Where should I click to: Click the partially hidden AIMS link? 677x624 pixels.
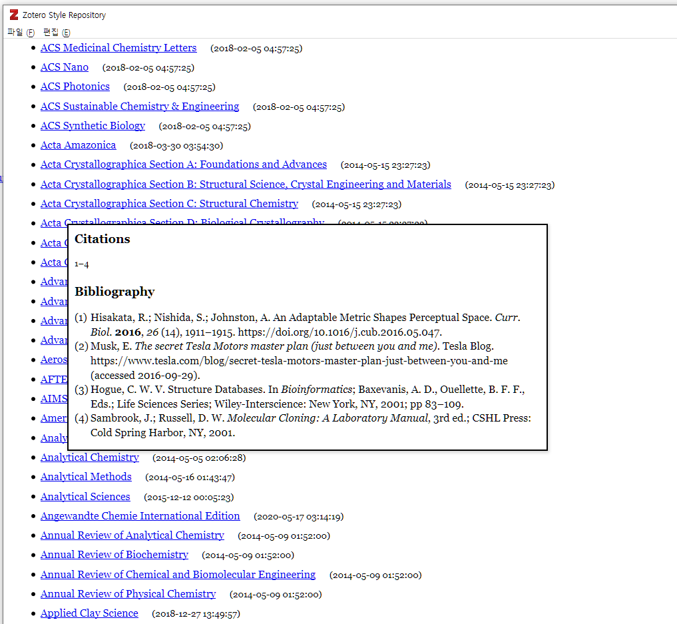tap(54, 399)
